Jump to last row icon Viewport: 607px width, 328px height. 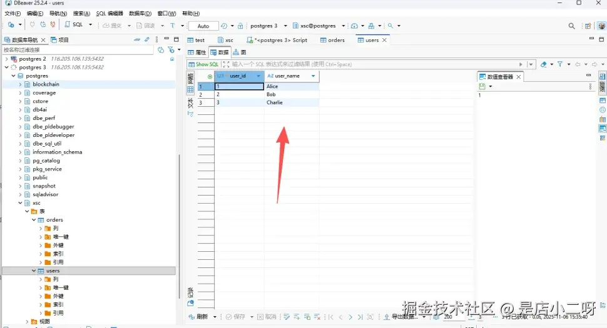360,317
